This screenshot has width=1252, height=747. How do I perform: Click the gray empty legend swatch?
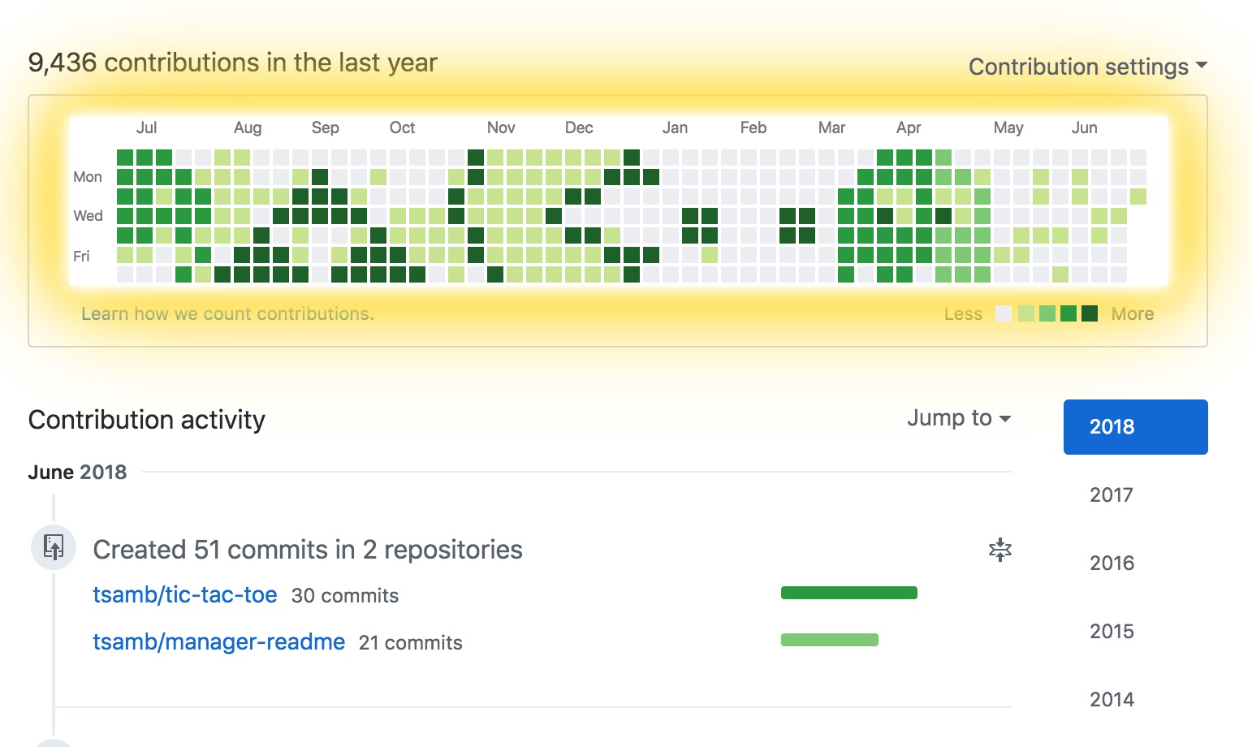coord(1004,313)
